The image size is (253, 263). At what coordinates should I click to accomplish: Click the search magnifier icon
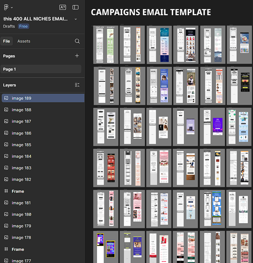[77, 41]
